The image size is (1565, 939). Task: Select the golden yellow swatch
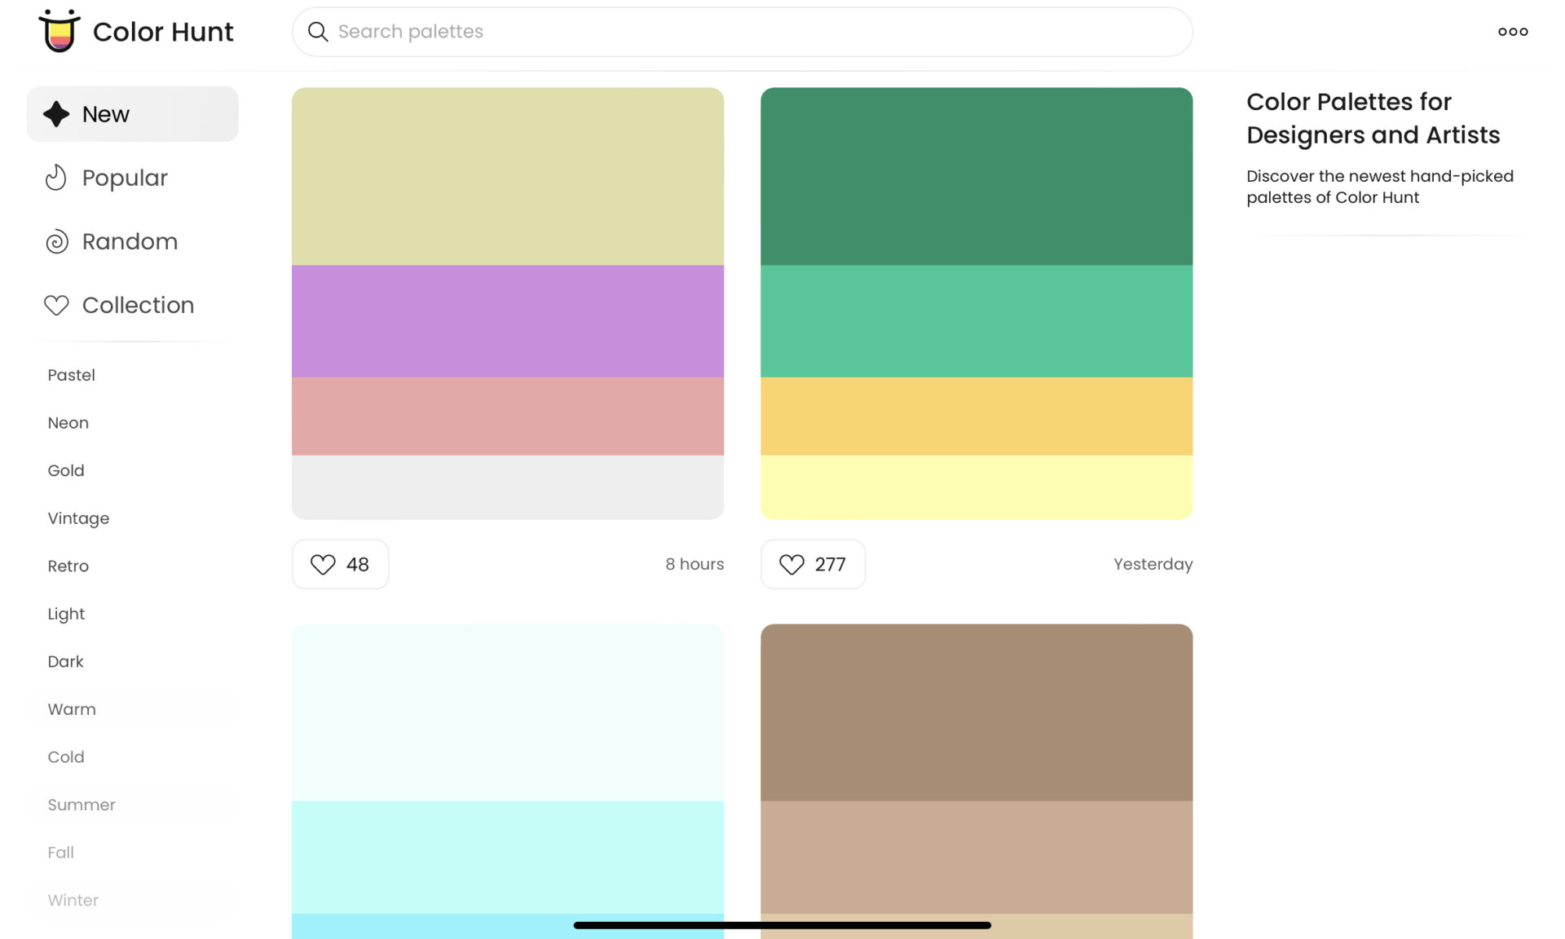click(x=976, y=417)
